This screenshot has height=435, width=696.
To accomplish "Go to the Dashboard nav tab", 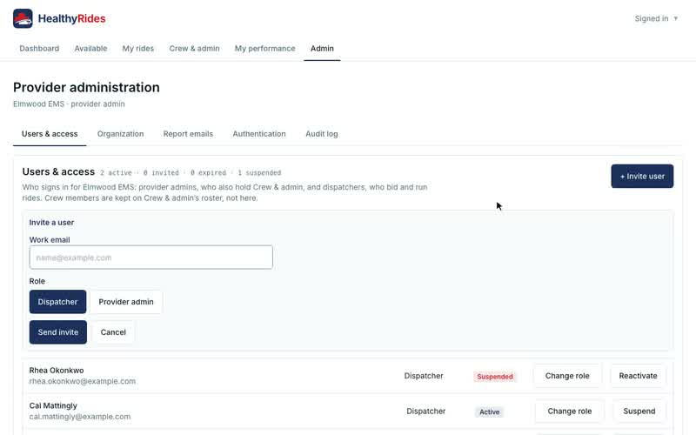I will click(39, 49).
